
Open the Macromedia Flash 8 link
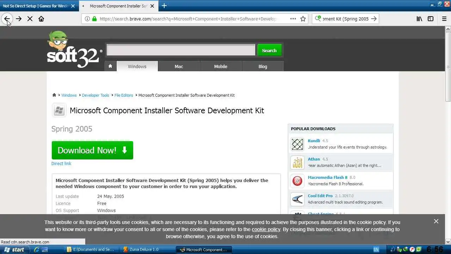328,177
